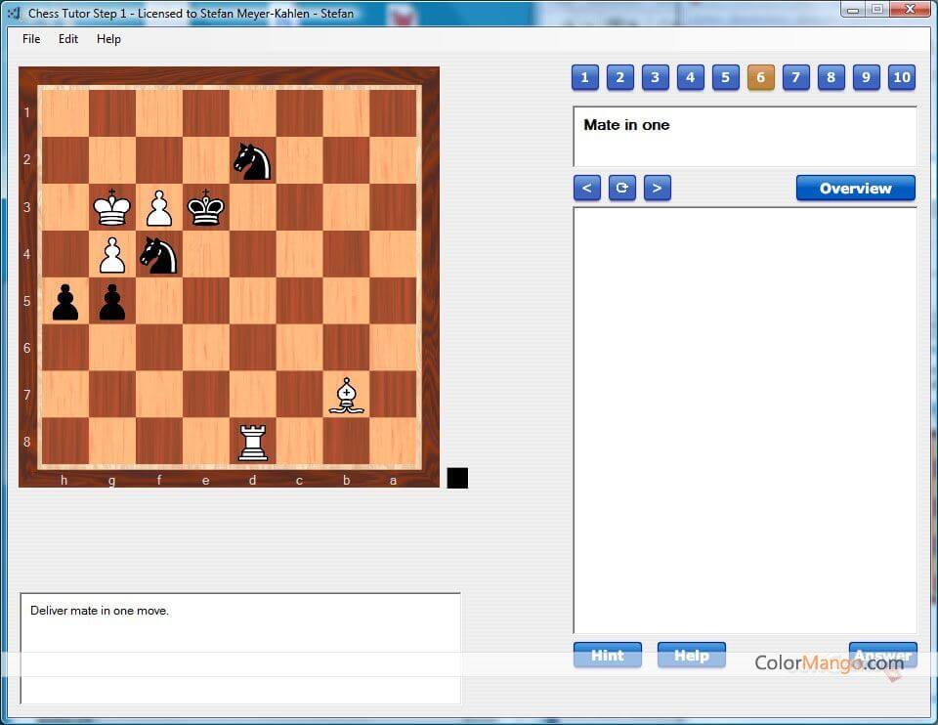Select the white bishop on b7

pyautogui.click(x=346, y=396)
